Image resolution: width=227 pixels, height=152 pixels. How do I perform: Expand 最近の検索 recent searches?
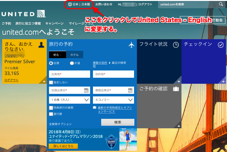(118, 63)
